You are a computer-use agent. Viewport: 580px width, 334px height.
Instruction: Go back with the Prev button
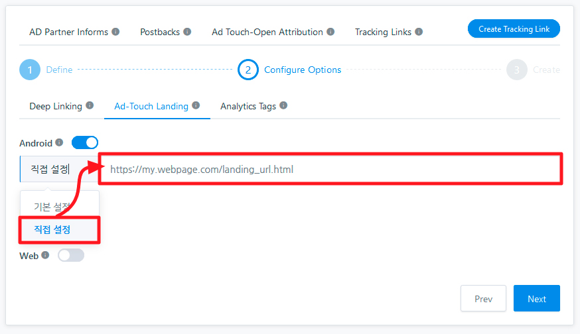[x=484, y=298]
